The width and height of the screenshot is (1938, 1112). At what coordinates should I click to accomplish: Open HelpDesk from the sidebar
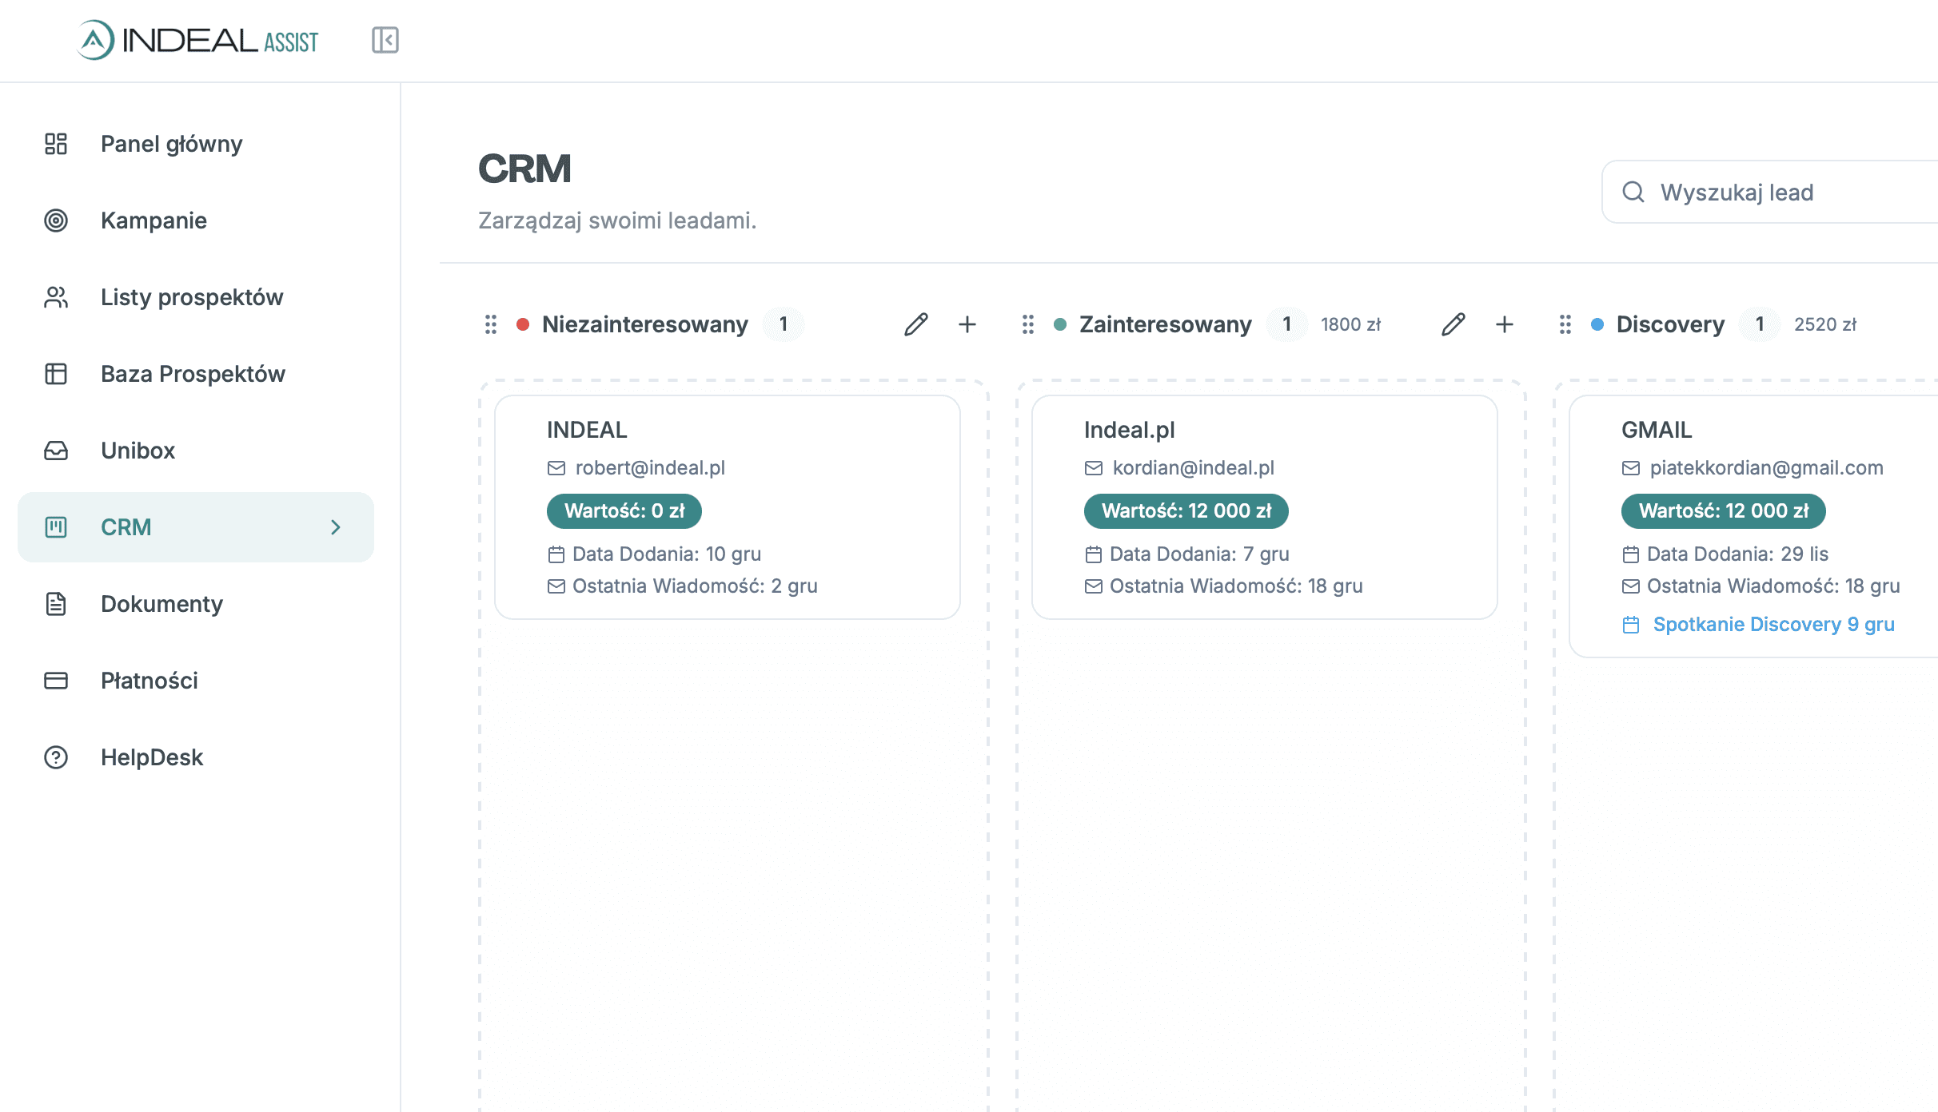click(152, 757)
